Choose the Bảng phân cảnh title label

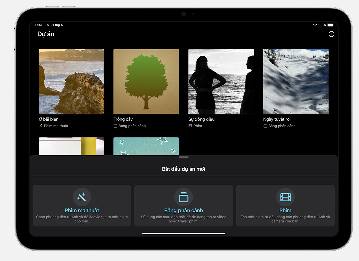tap(184, 210)
